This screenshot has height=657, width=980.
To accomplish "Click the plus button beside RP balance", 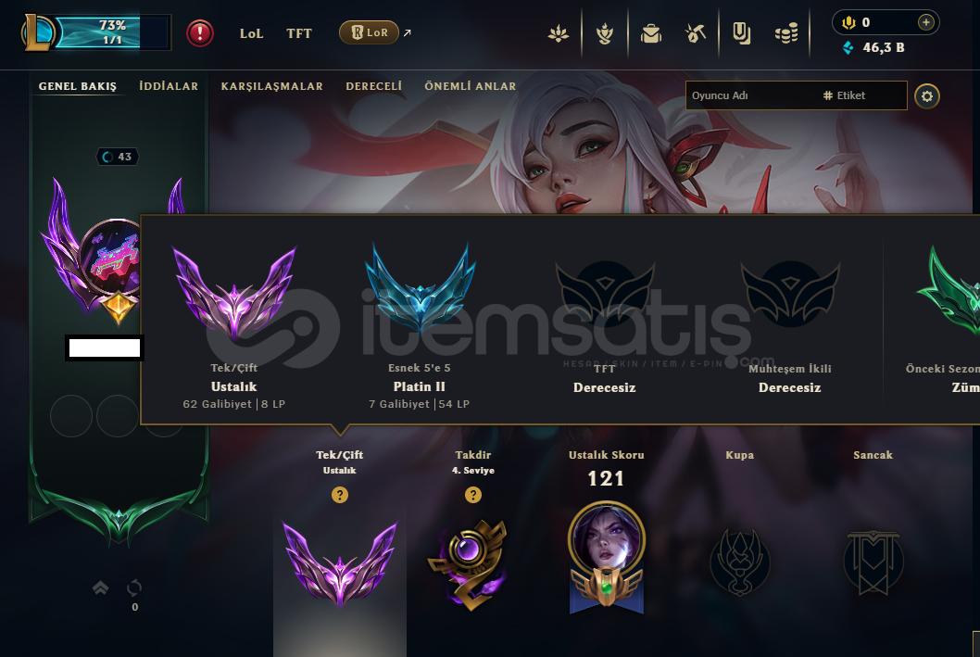I will [x=925, y=22].
